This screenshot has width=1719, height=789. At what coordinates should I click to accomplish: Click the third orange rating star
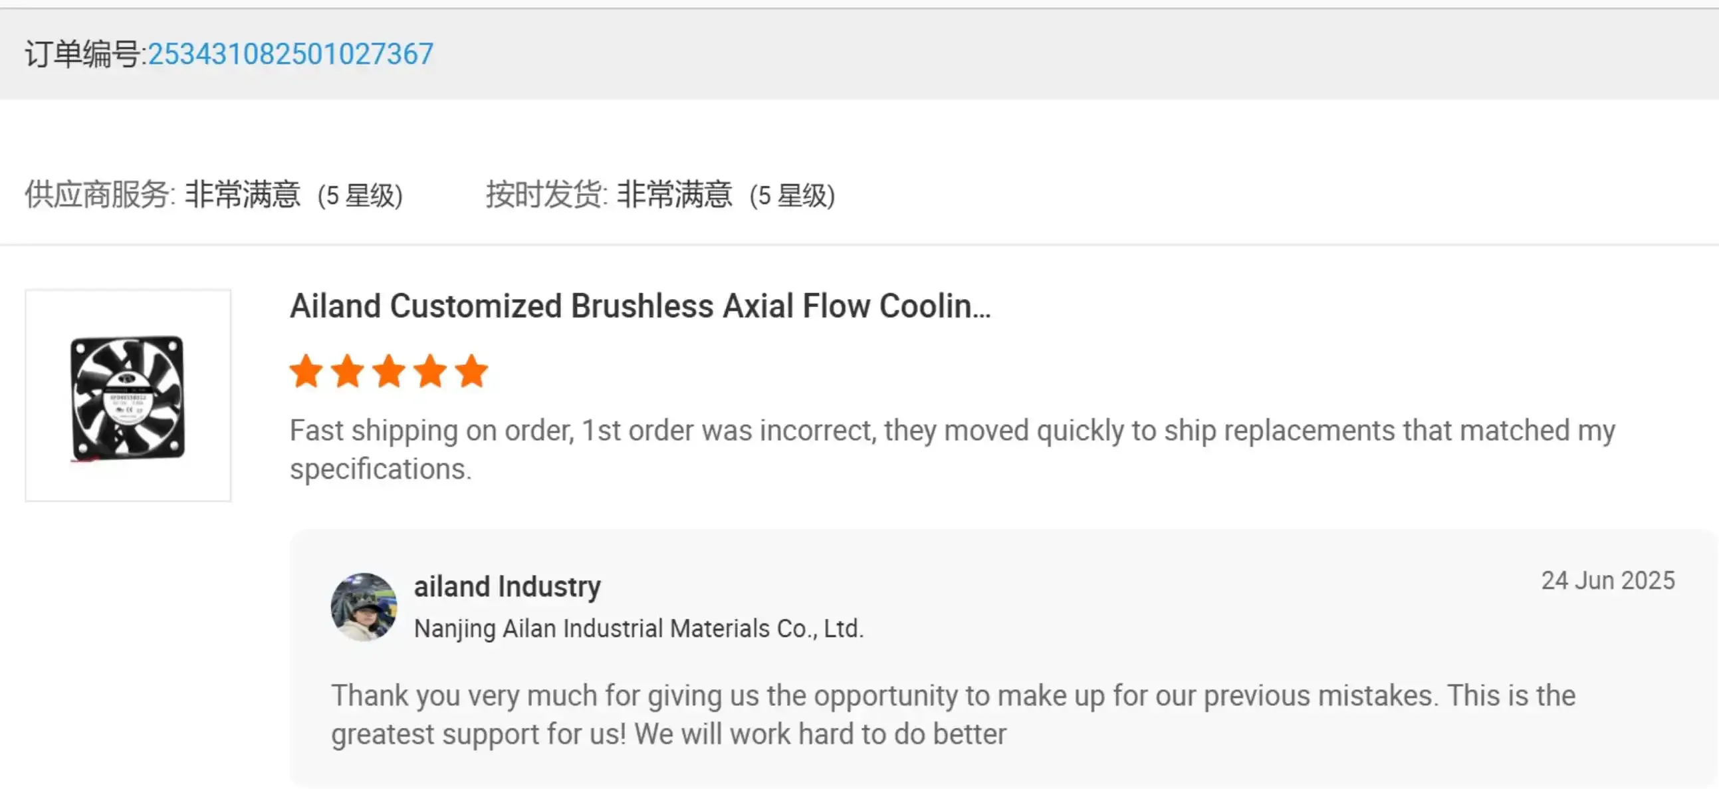pyautogui.click(x=389, y=371)
